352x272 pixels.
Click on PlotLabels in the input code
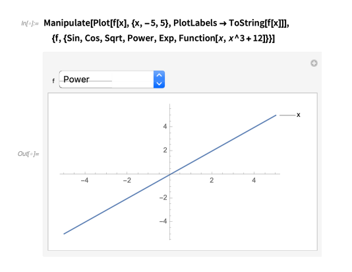pyautogui.click(x=195, y=23)
